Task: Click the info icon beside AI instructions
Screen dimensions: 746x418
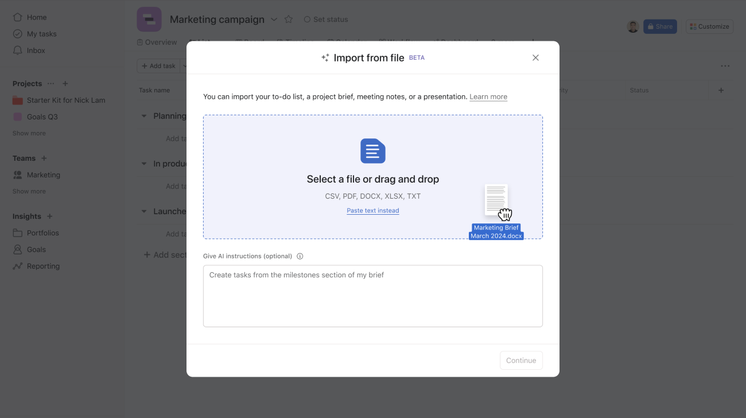Action: point(300,256)
